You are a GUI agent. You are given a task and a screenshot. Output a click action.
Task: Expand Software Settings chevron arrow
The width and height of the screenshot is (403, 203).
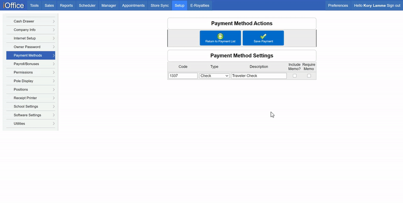[x=54, y=115]
